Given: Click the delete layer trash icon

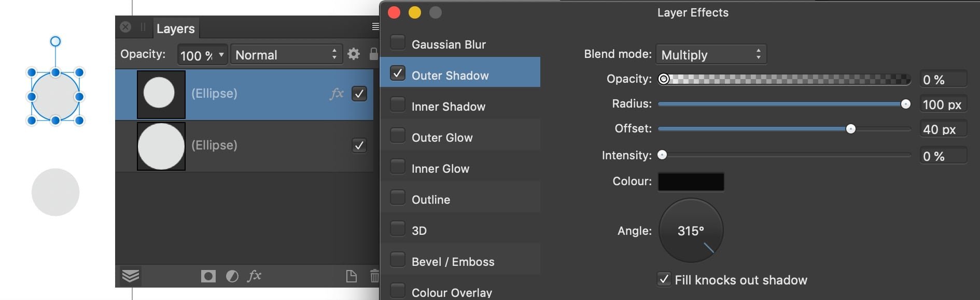Looking at the screenshot, I should 374,276.
